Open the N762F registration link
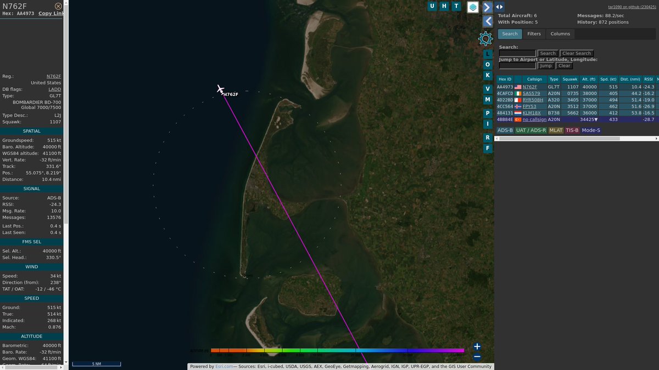This screenshot has height=370, width=659. point(54,77)
